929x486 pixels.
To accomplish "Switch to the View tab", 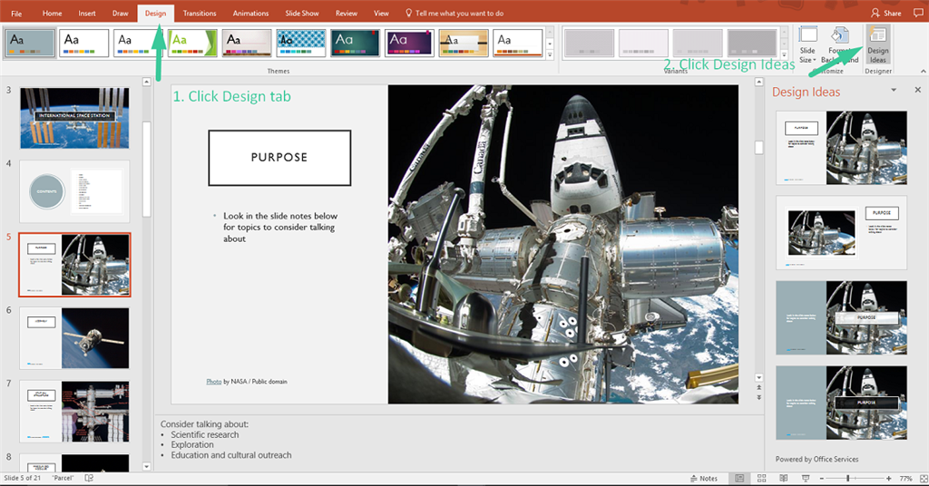I will click(x=382, y=13).
